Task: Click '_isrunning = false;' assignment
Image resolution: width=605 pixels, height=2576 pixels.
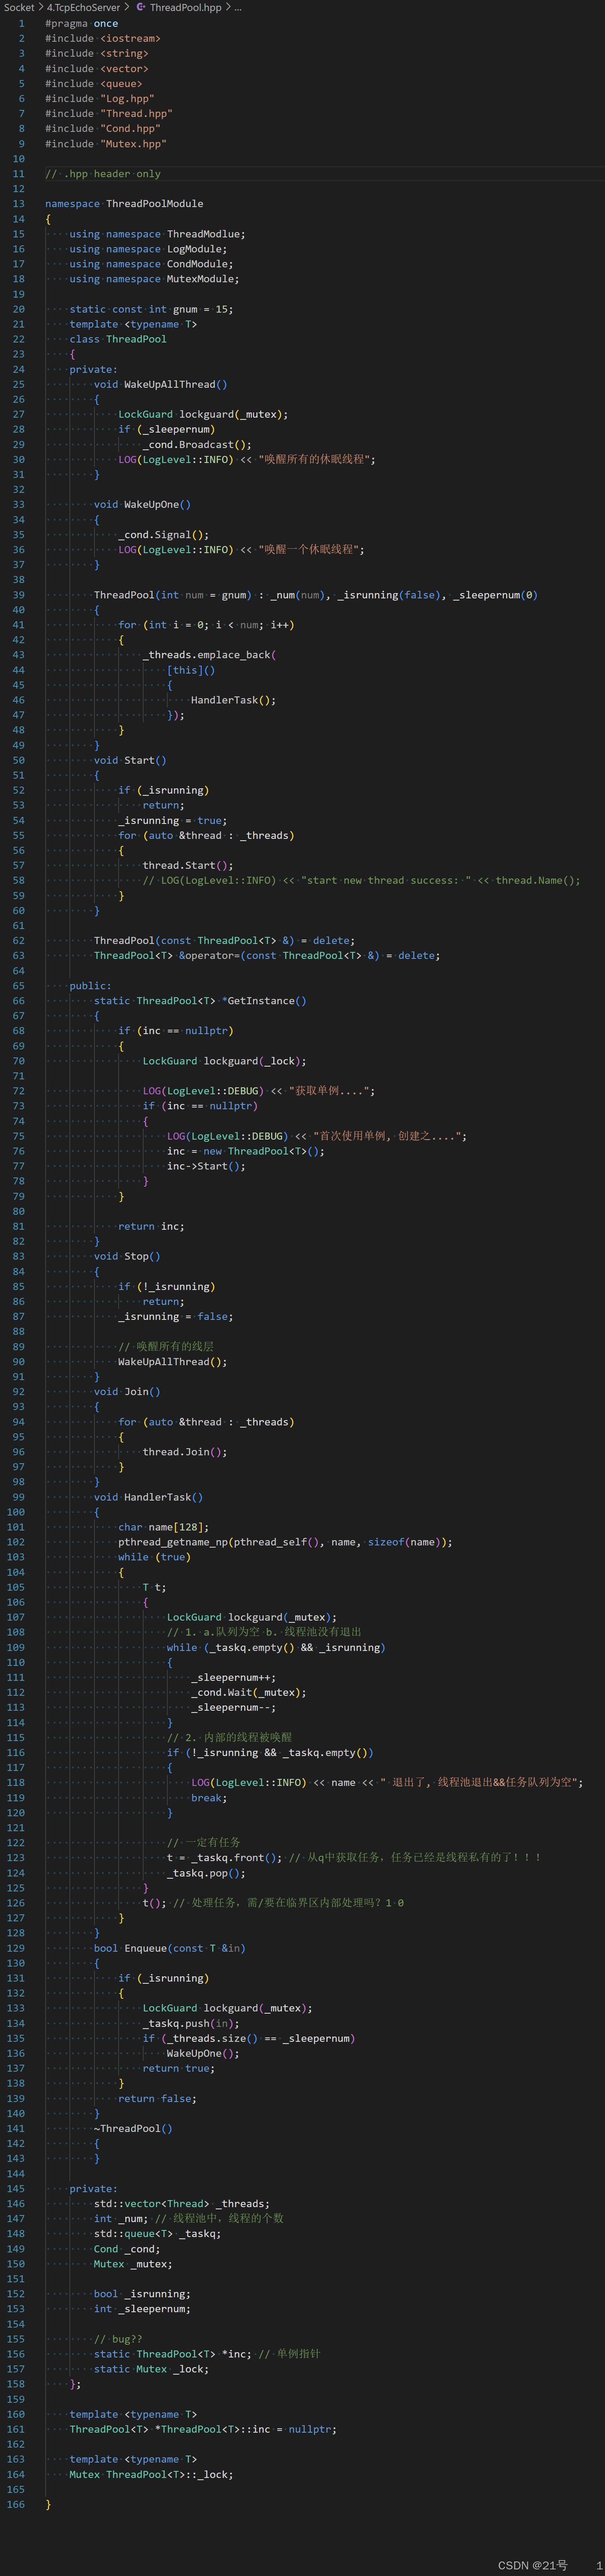Action: (x=176, y=1316)
